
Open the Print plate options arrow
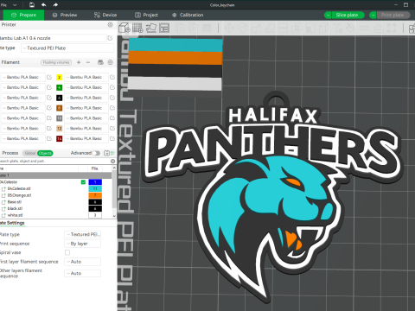(x=373, y=15)
